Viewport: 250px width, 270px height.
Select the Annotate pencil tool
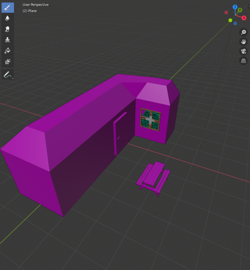coord(7,75)
